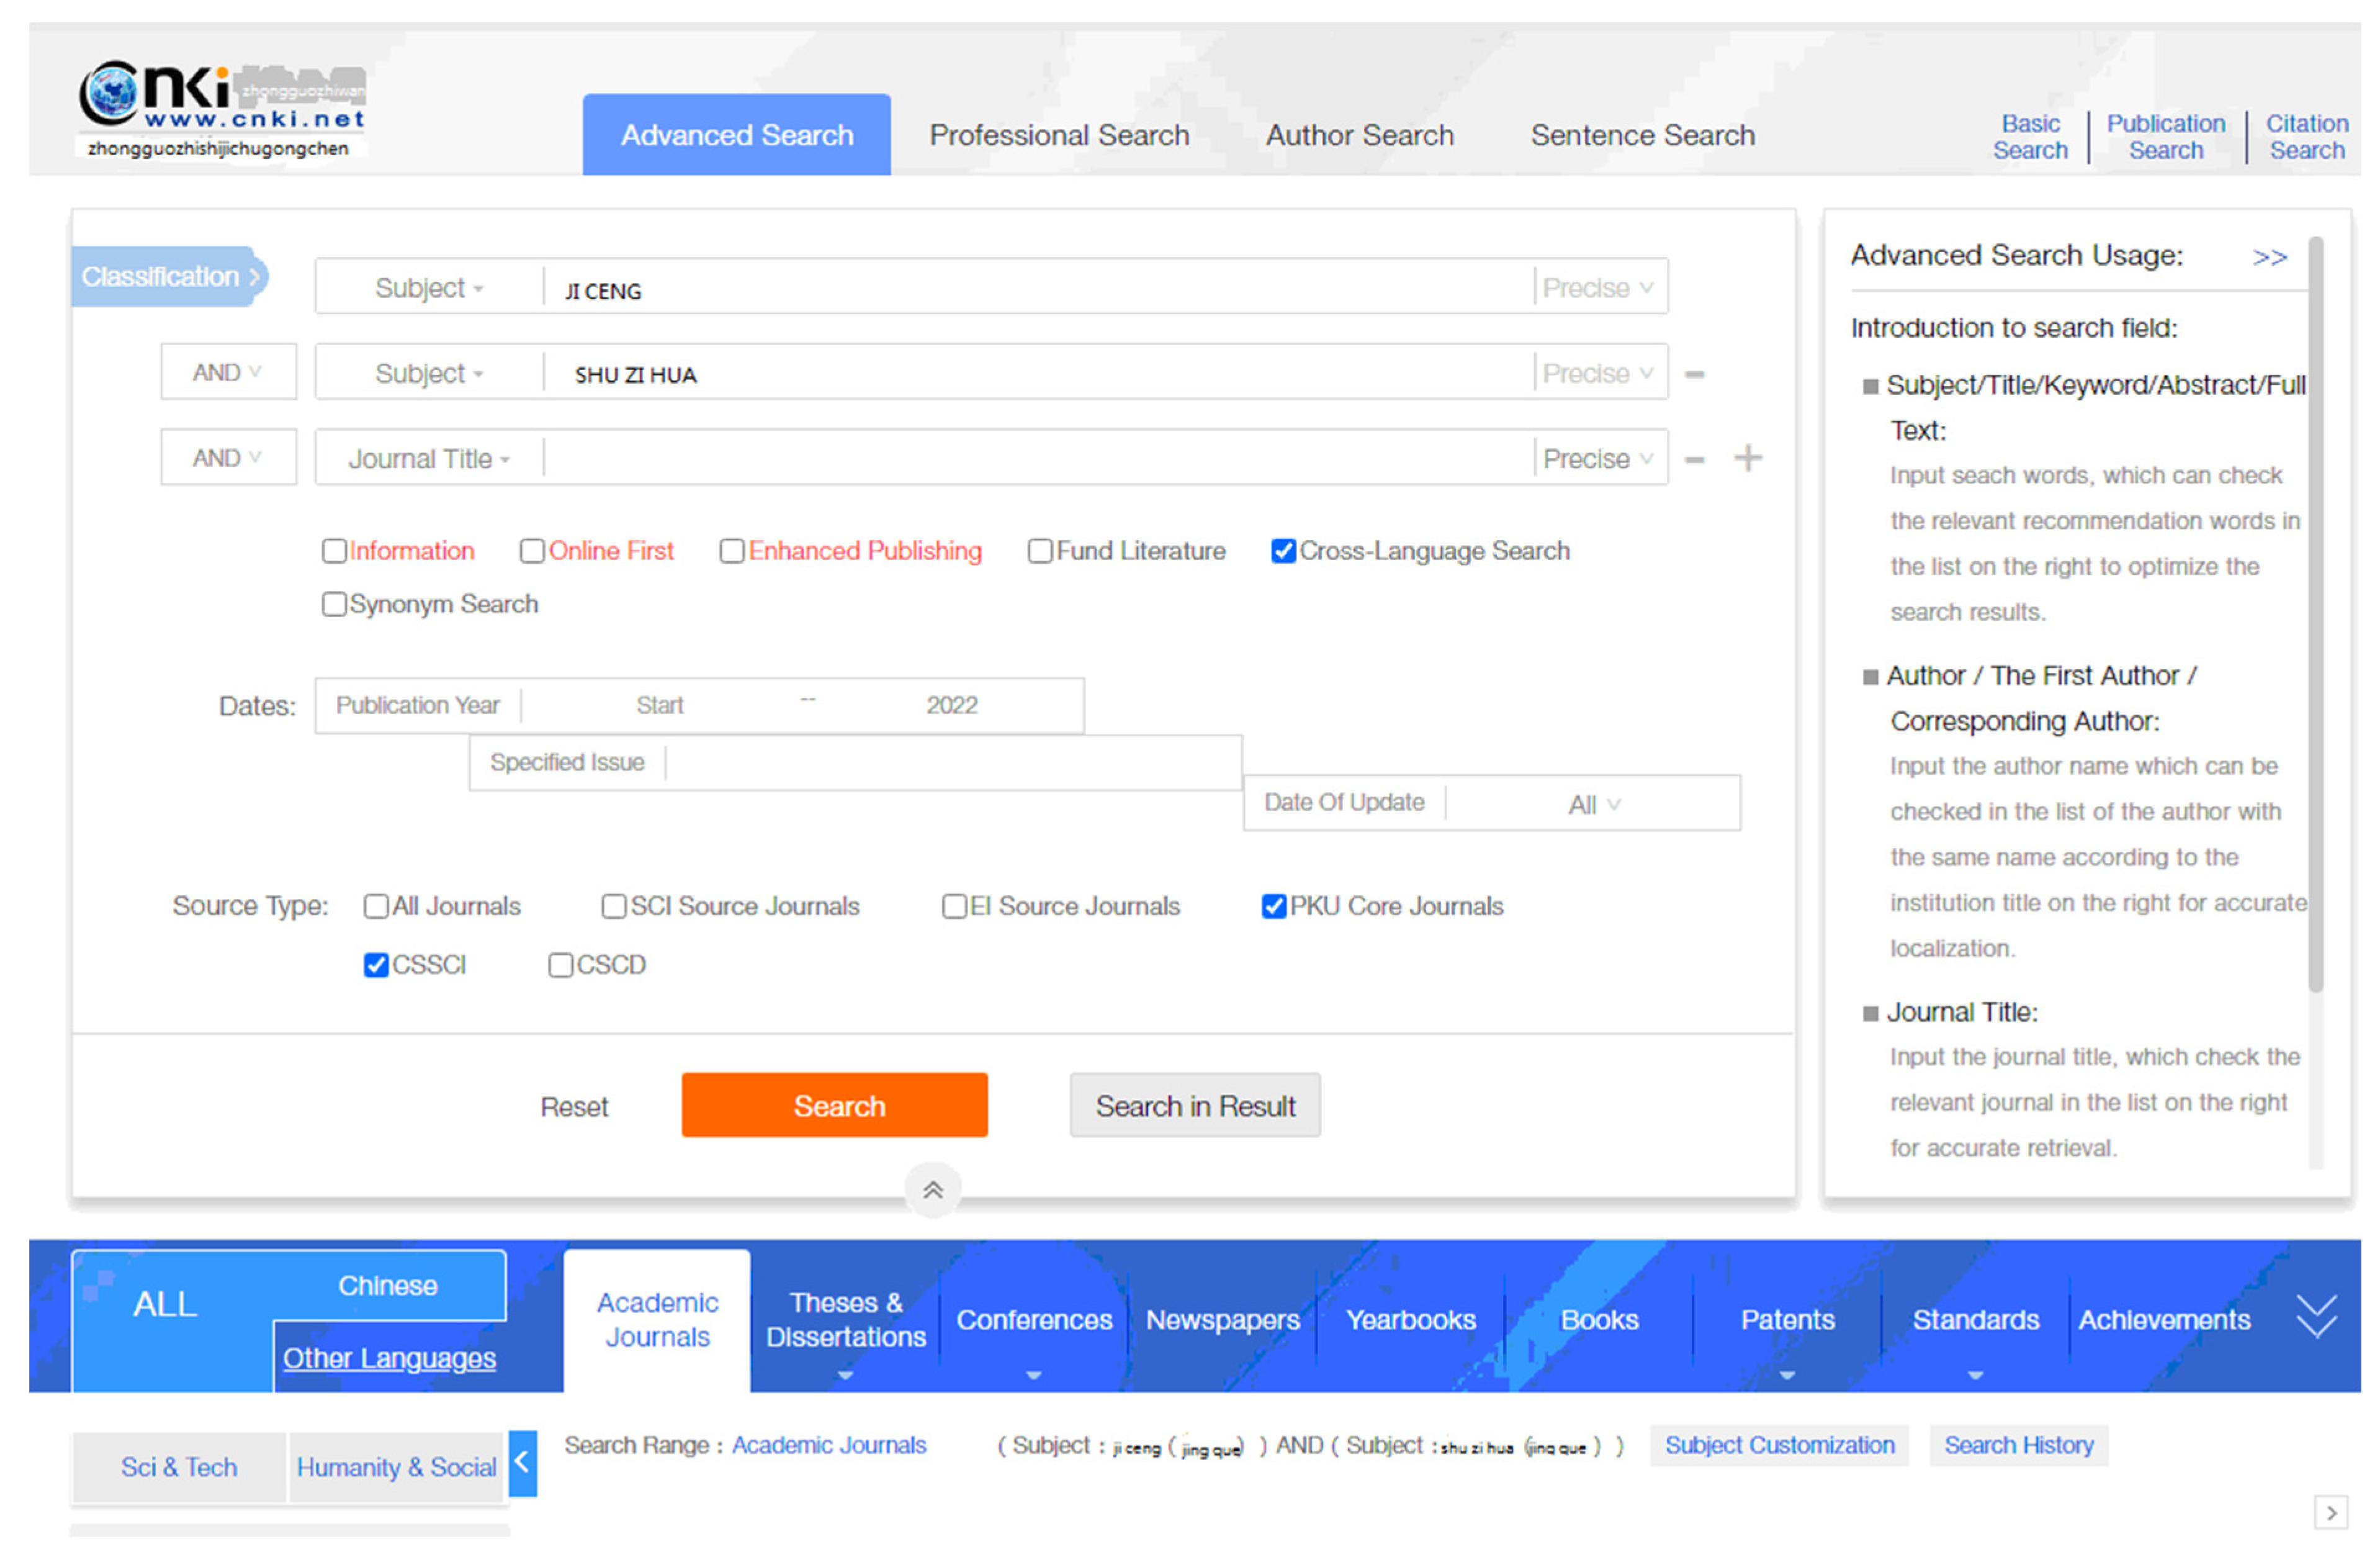The image size is (2380, 1565).
Task: Select the Newspapers database tab
Action: tap(1222, 1320)
